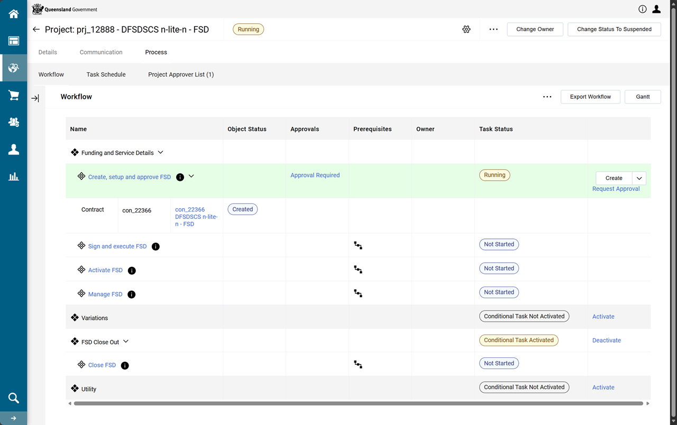This screenshot has height=425, width=677.
Task: Click back arrow beside Project title
Action: click(x=36, y=30)
